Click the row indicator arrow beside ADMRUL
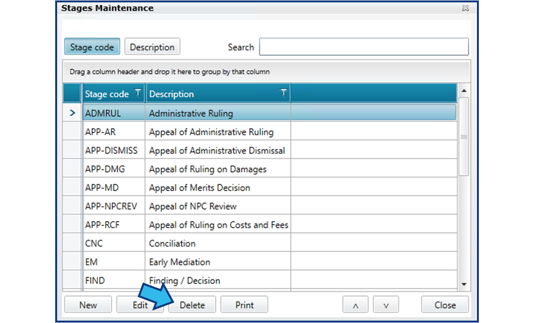This screenshot has height=323, width=535. pyautogui.click(x=72, y=113)
